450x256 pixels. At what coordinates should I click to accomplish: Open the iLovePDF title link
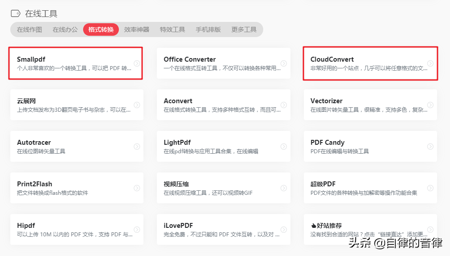click(178, 226)
